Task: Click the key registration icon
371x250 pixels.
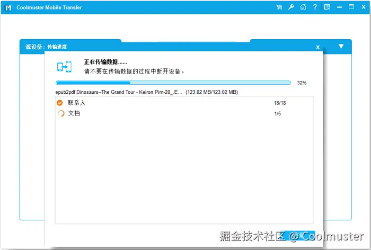Action: pos(291,7)
